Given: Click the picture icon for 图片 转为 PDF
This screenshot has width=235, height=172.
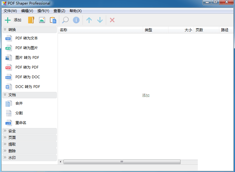Looking at the screenshot, I should [x=9, y=58].
